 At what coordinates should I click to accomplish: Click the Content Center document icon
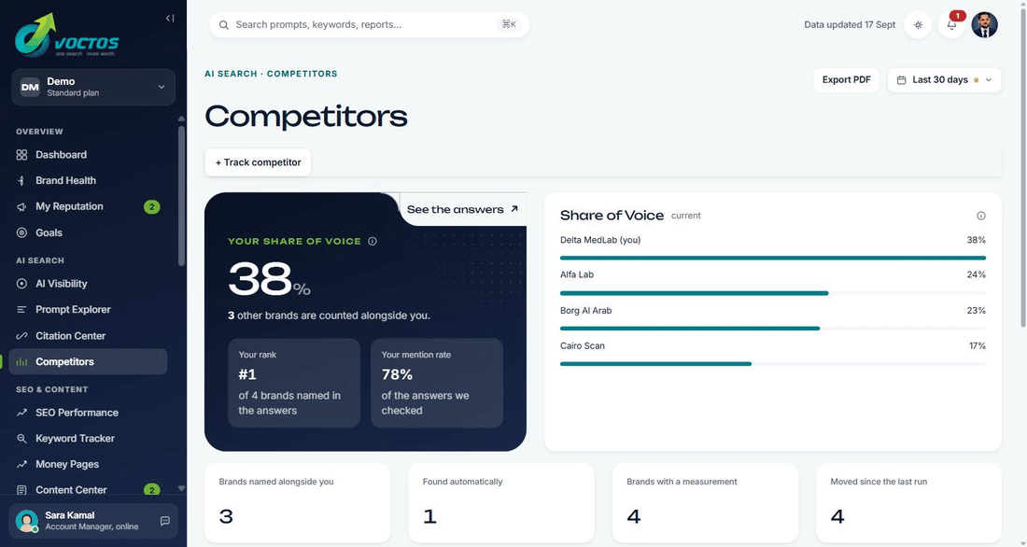pyautogui.click(x=21, y=490)
